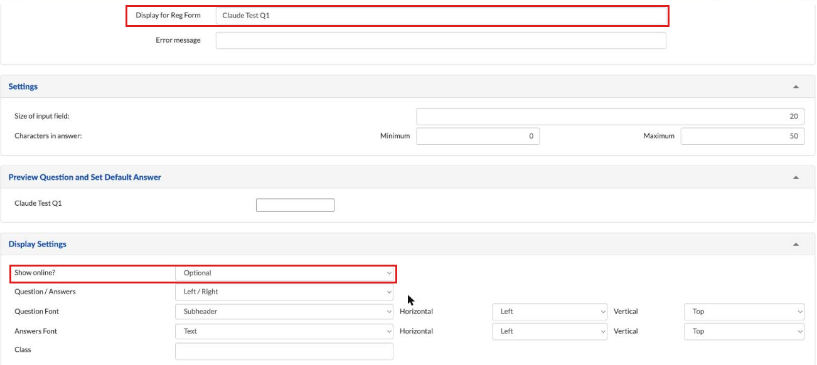Open the Answers Font dropdown
The image size is (817, 365).
click(x=284, y=331)
